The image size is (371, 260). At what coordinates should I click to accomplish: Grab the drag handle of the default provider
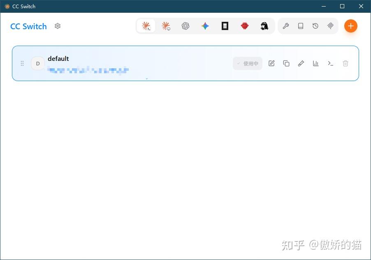click(22, 63)
